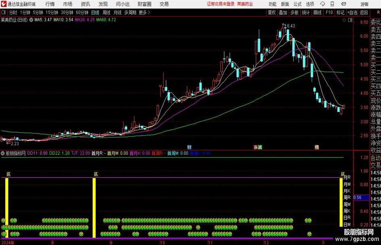The height and width of the screenshot is (245, 381).
Task: Click the 2024年 date axis label
Action: 8,243
